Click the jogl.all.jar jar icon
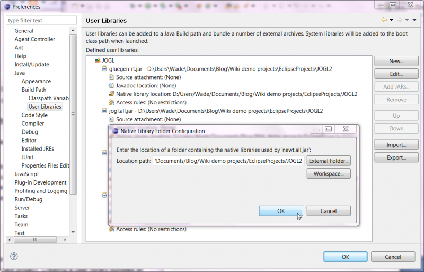Viewport: 424px width, 272px height. [x=104, y=111]
